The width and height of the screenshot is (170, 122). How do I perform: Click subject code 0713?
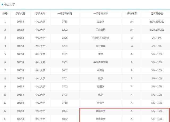pyautogui.click(x=65, y=22)
